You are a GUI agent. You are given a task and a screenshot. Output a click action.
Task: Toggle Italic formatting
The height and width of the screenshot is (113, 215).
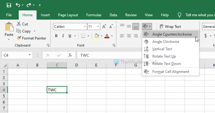point(63,36)
